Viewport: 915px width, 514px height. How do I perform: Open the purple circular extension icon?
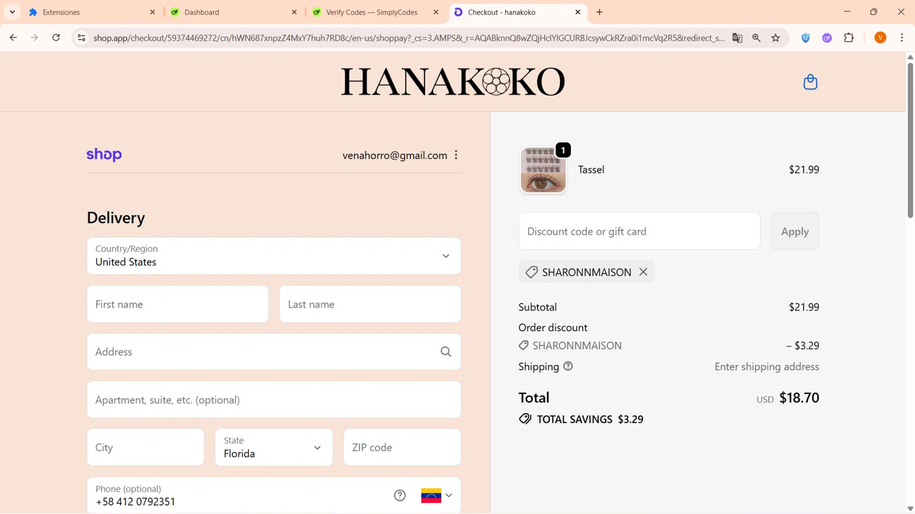pos(827,38)
